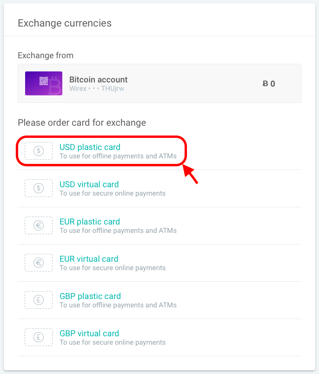Click USD plastic card offline payments description
The height and width of the screenshot is (374, 319).
pos(118,156)
